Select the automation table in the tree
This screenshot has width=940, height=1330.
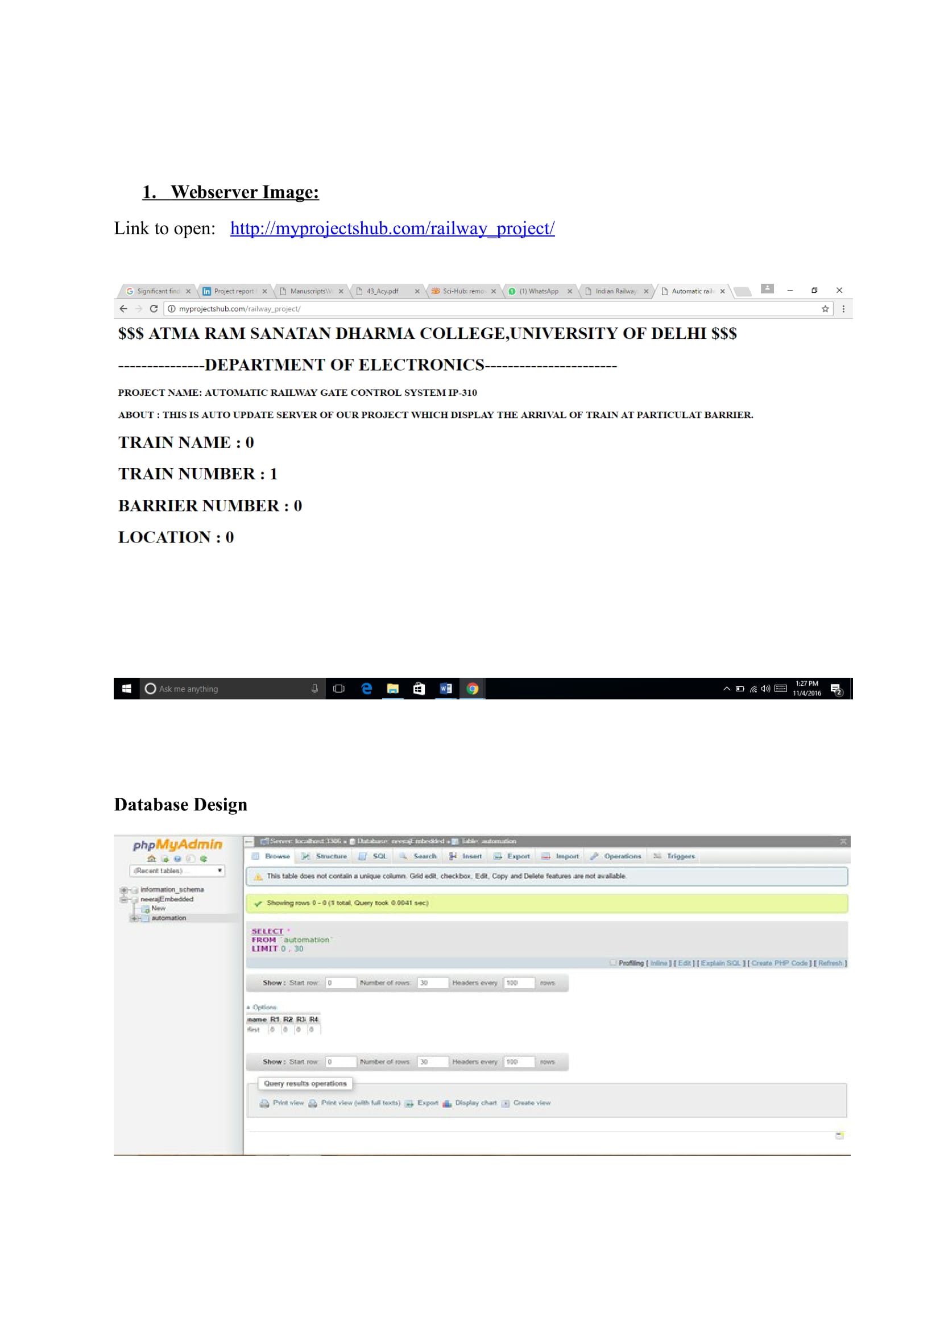tap(168, 918)
